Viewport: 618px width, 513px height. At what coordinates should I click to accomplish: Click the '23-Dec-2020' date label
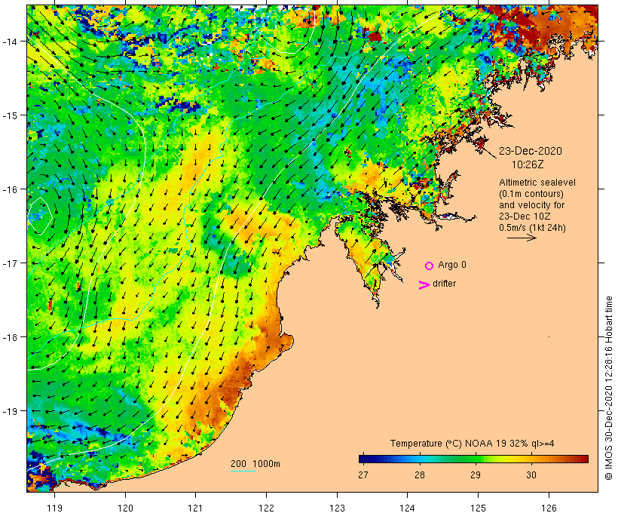pyautogui.click(x=531, y=151)
